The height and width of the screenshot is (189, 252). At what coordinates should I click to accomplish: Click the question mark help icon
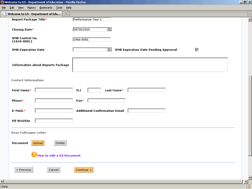pos(34,155)
